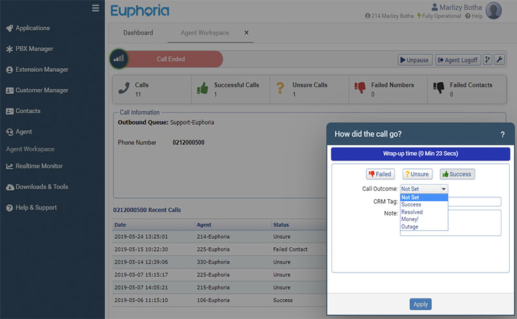The height and width of the screenshot is (319, 517).
Task: Go to Extension Manager
Action: point(42,70)
